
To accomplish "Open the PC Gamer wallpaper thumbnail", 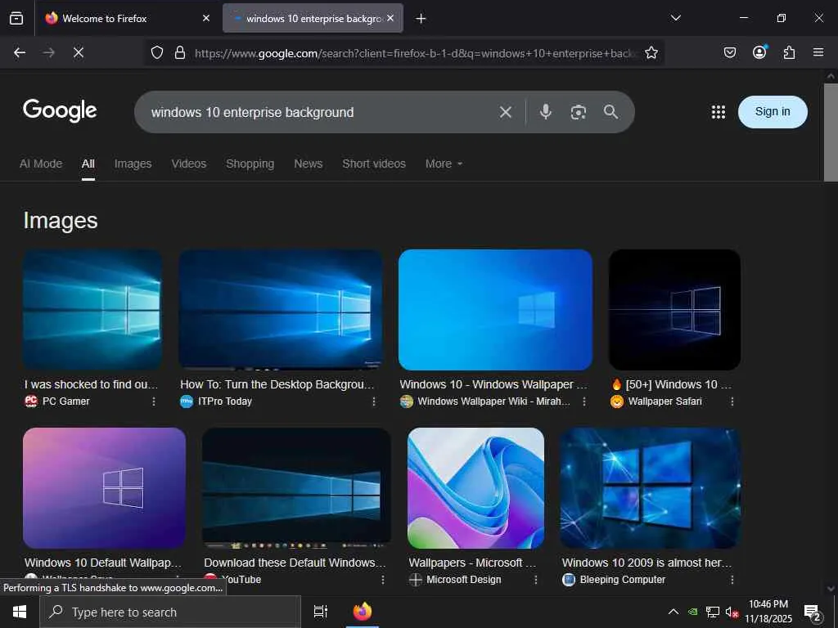I will point(92,310).
